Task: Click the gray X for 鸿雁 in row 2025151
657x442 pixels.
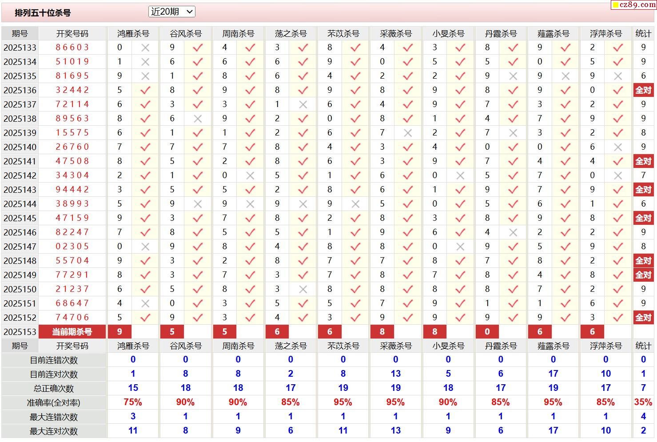Action: [x=145, y=303]
